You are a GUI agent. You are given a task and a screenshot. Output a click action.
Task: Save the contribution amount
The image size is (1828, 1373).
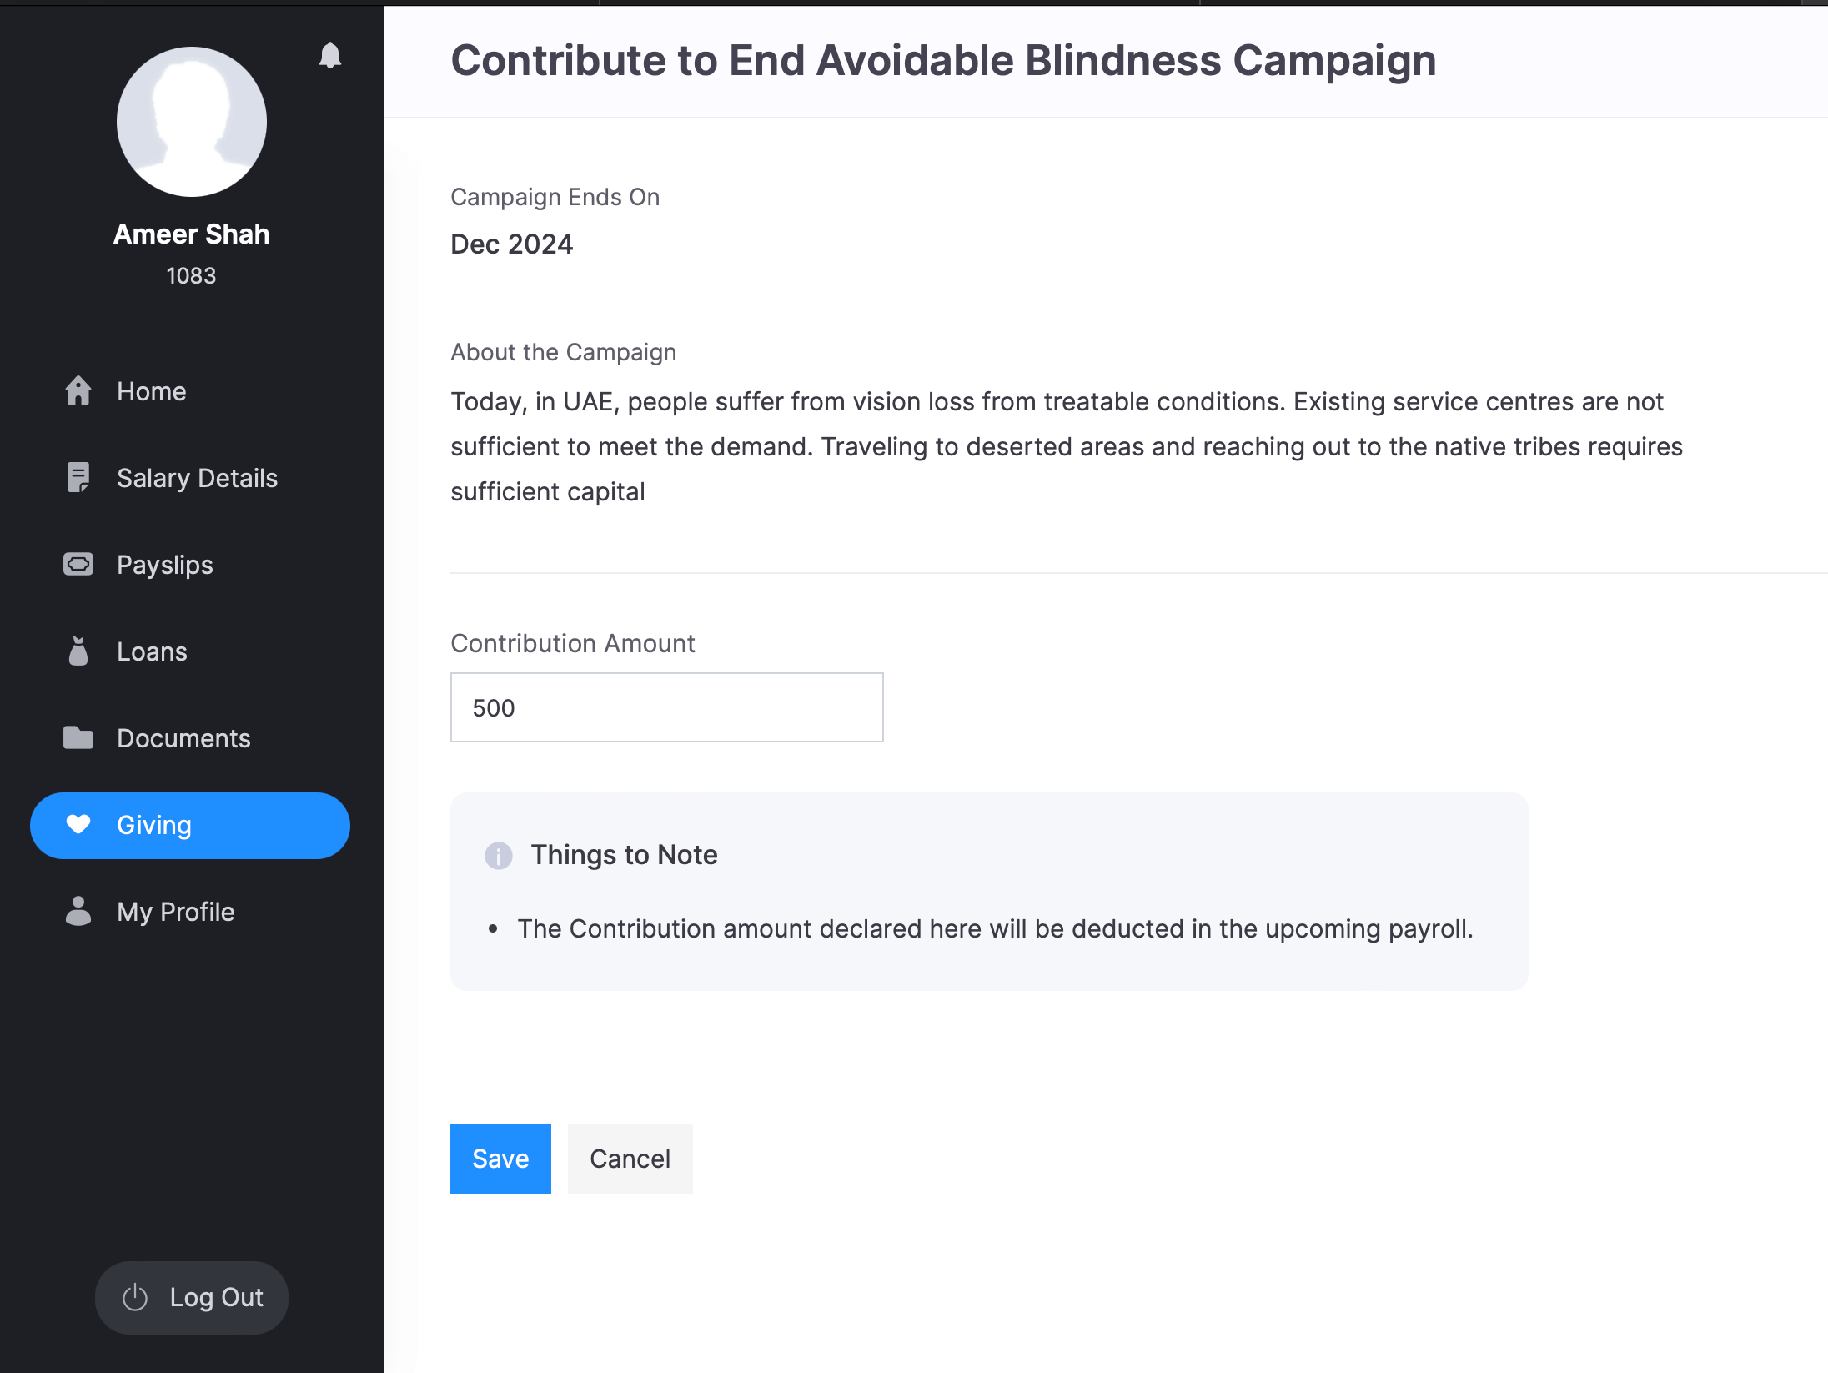tap(500, 1159)
